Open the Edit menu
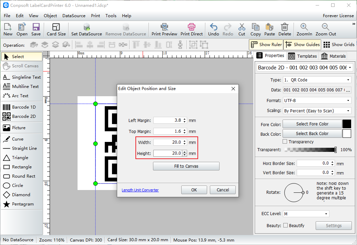This screenshot has width=357, height=245. pyautogui.click(x=20, y=16)
